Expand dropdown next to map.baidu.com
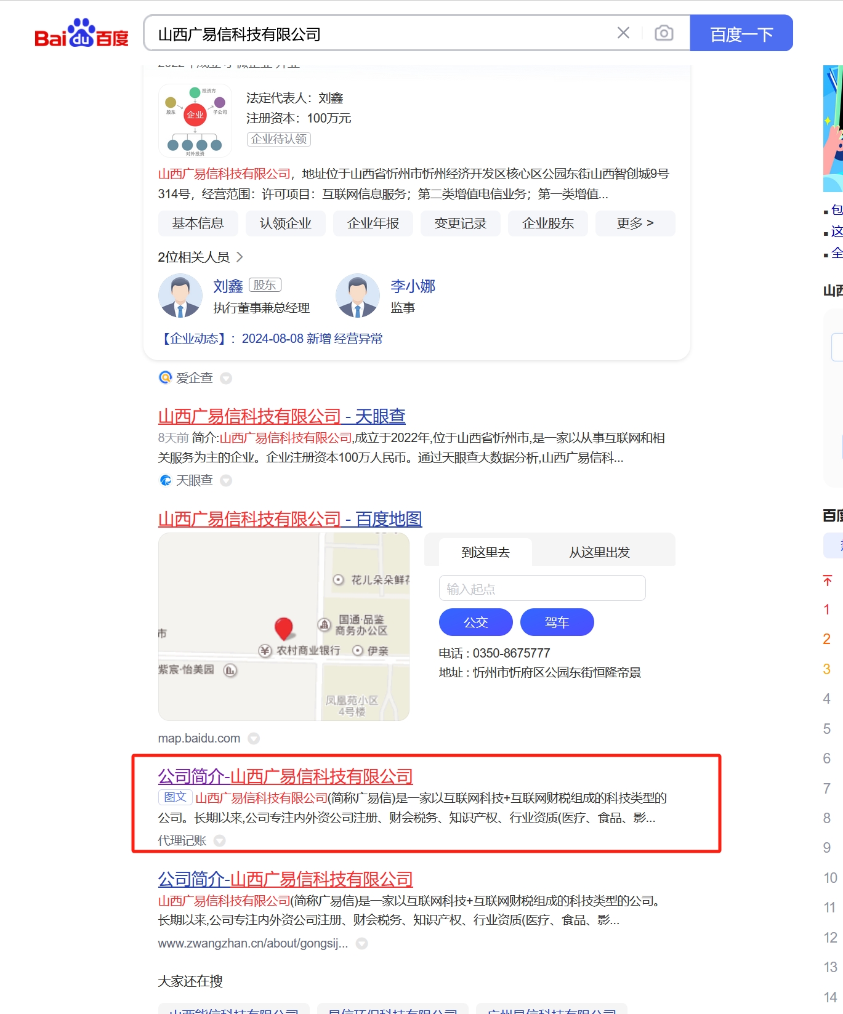Image resolution: width=843 pixels, height=1014 pixels. pos(254,738)
